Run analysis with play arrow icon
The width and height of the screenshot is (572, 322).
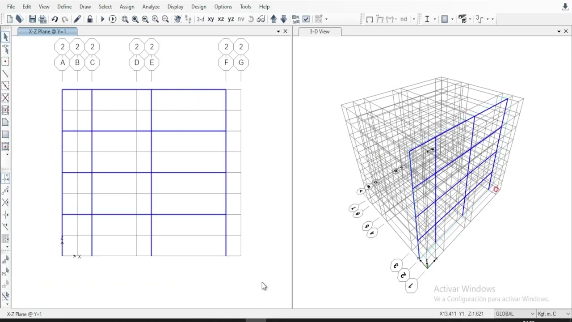pyautogui.click(x=102, y=19)
